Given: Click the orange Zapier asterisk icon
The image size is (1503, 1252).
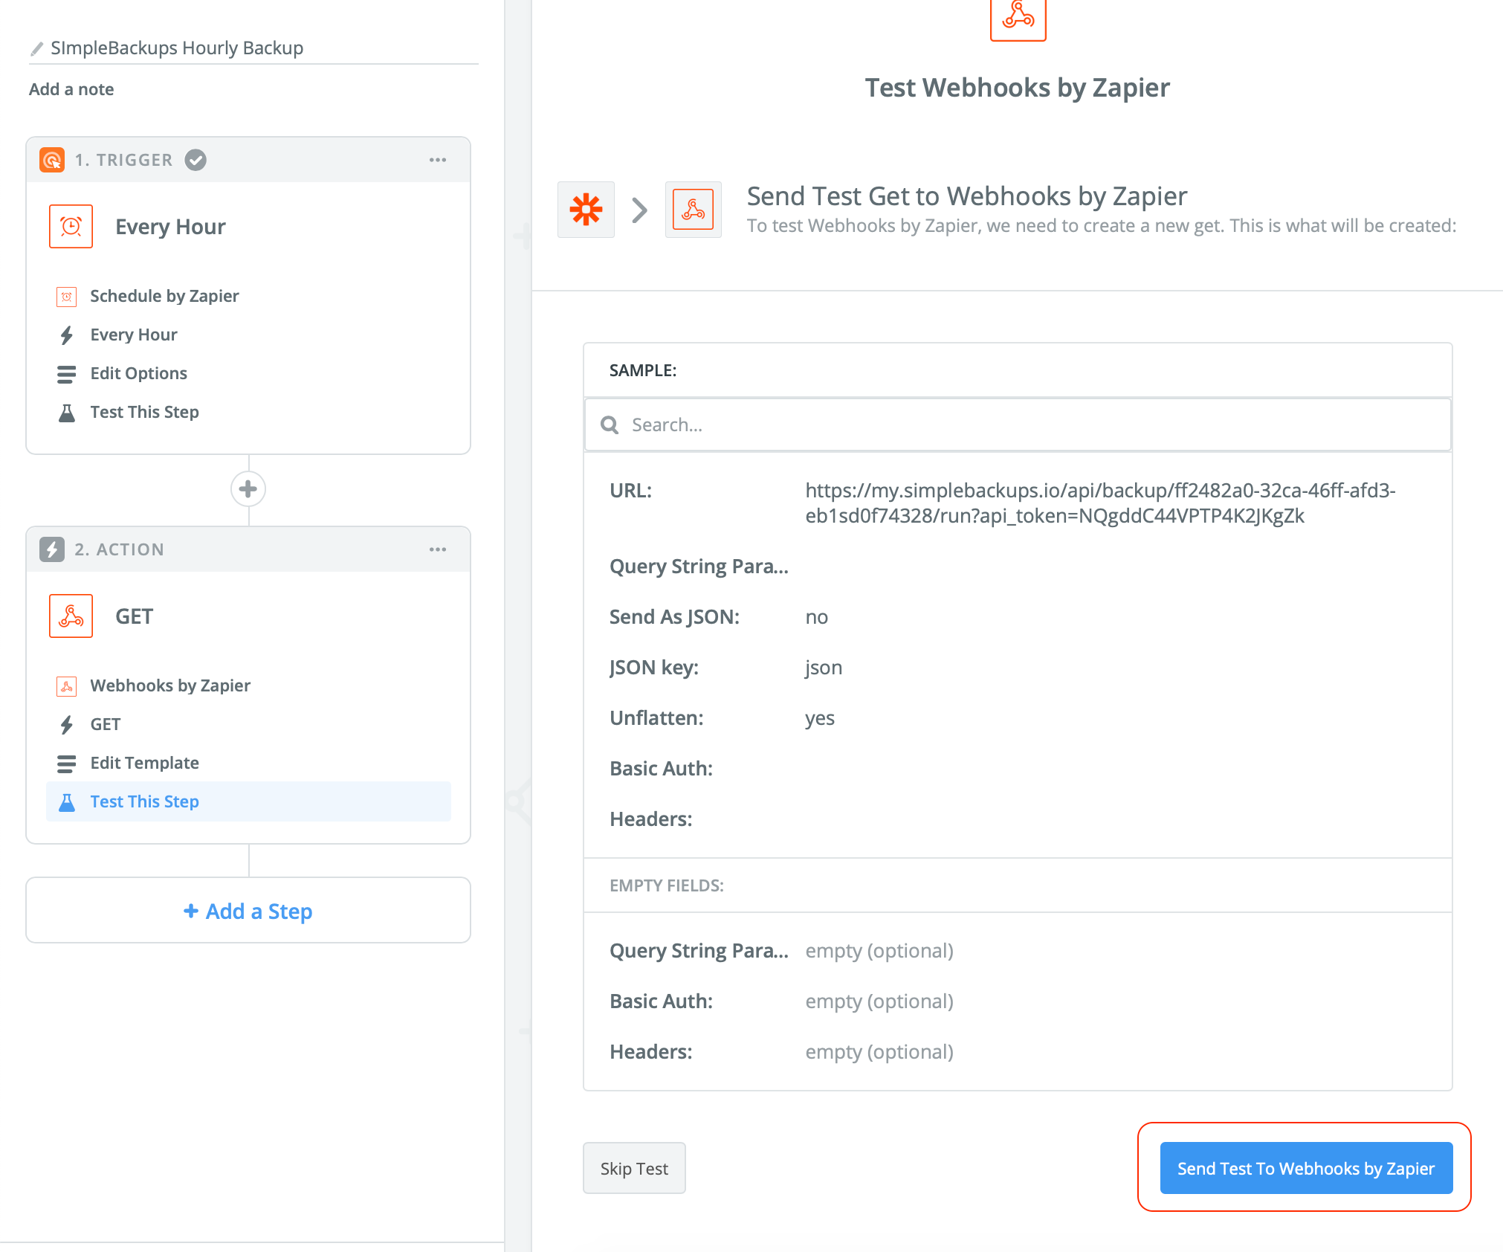Looking at the screenshot, I should point(586,210).
